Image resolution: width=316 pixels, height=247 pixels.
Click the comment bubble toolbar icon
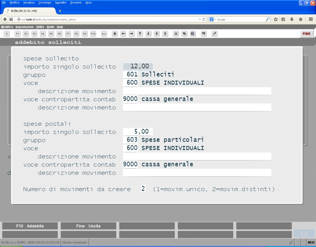pyautogui.click(x=204, y=34)
